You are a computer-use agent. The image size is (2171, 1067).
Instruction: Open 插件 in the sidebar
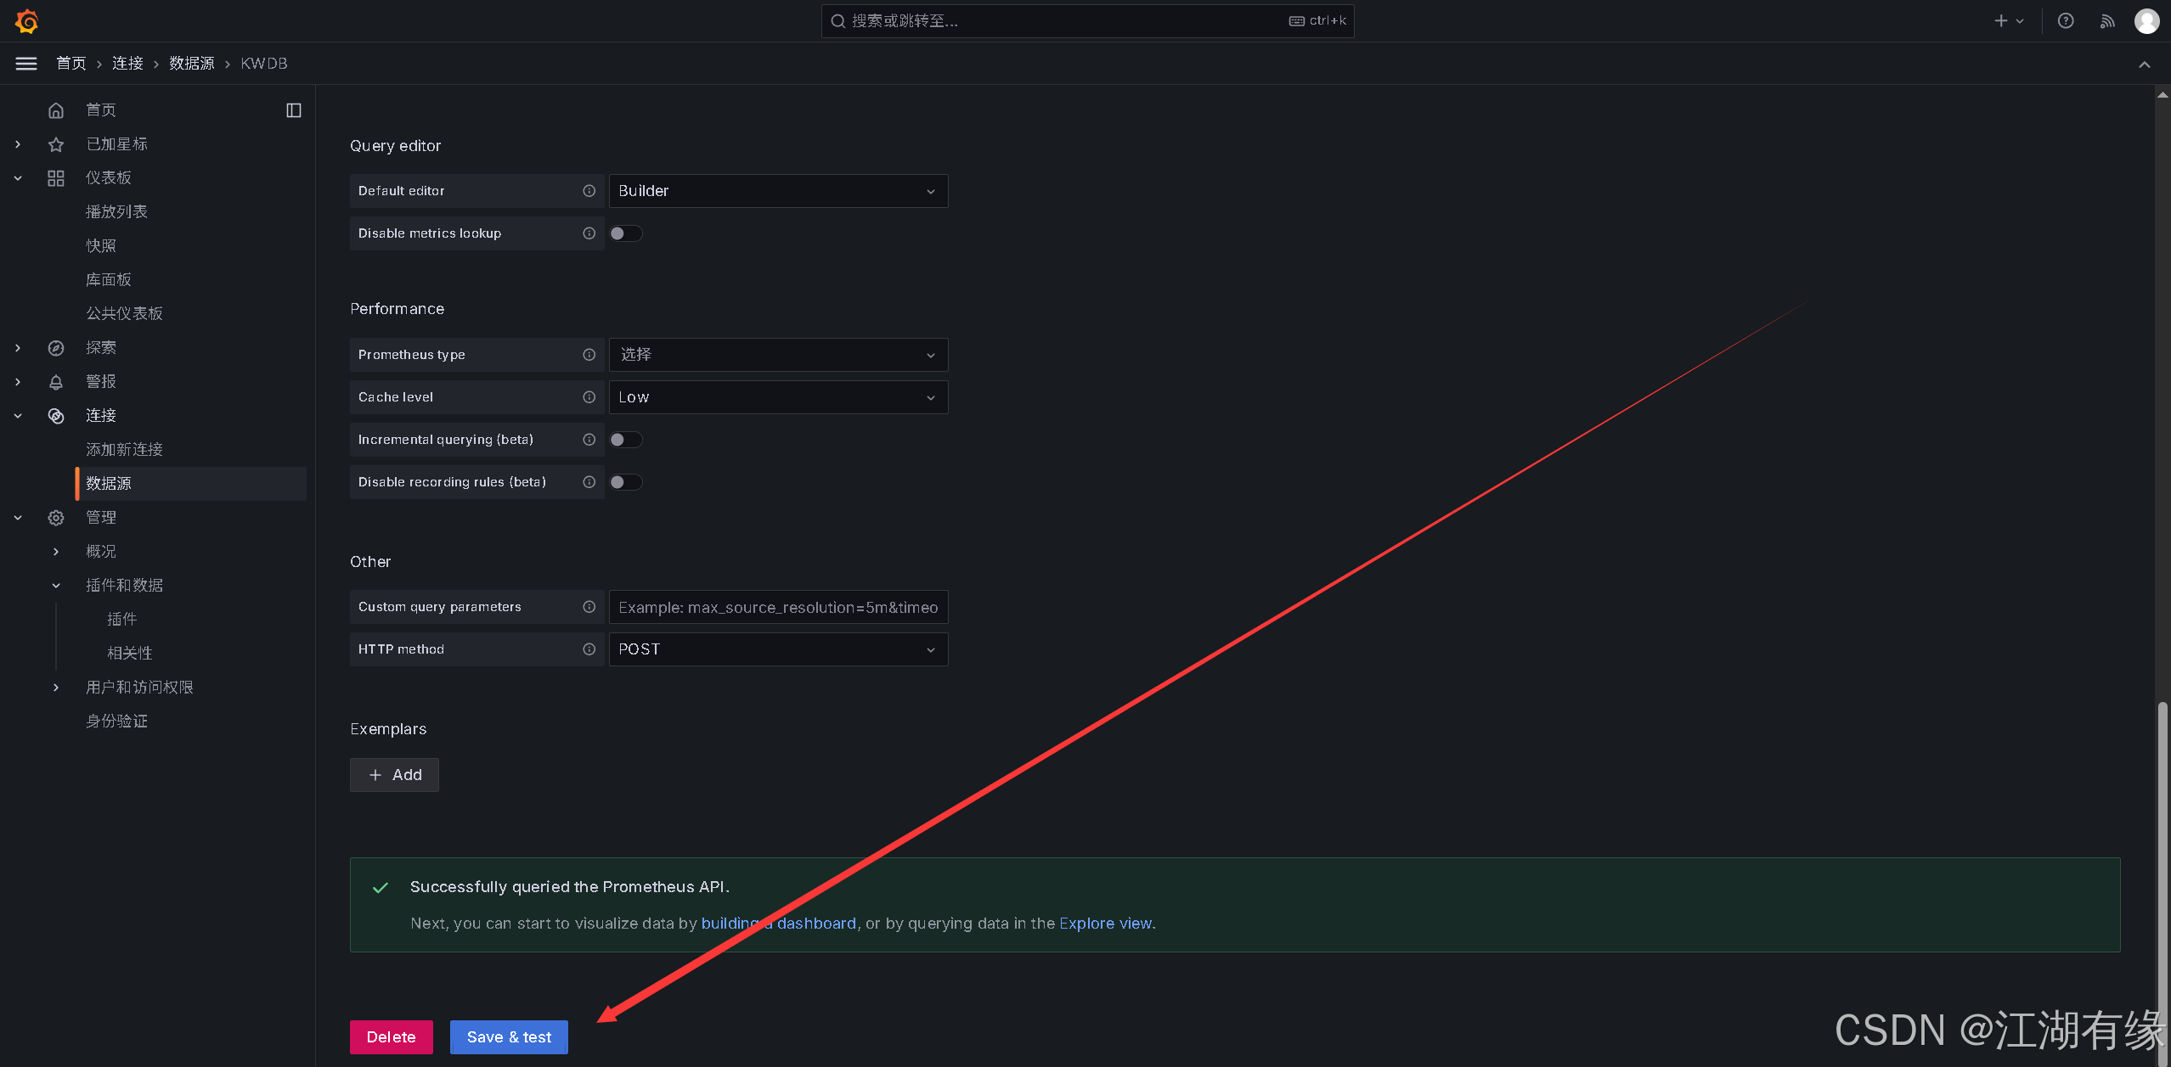[121, 620]
